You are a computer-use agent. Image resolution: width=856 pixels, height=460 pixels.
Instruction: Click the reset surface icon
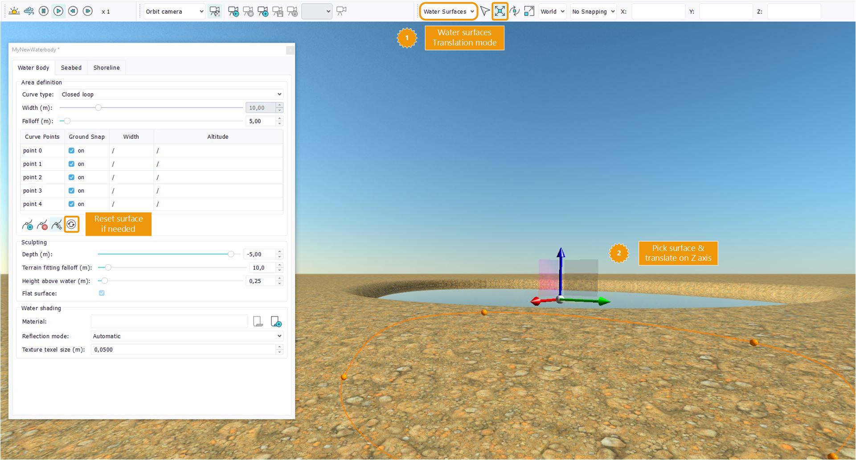point(71,224)
